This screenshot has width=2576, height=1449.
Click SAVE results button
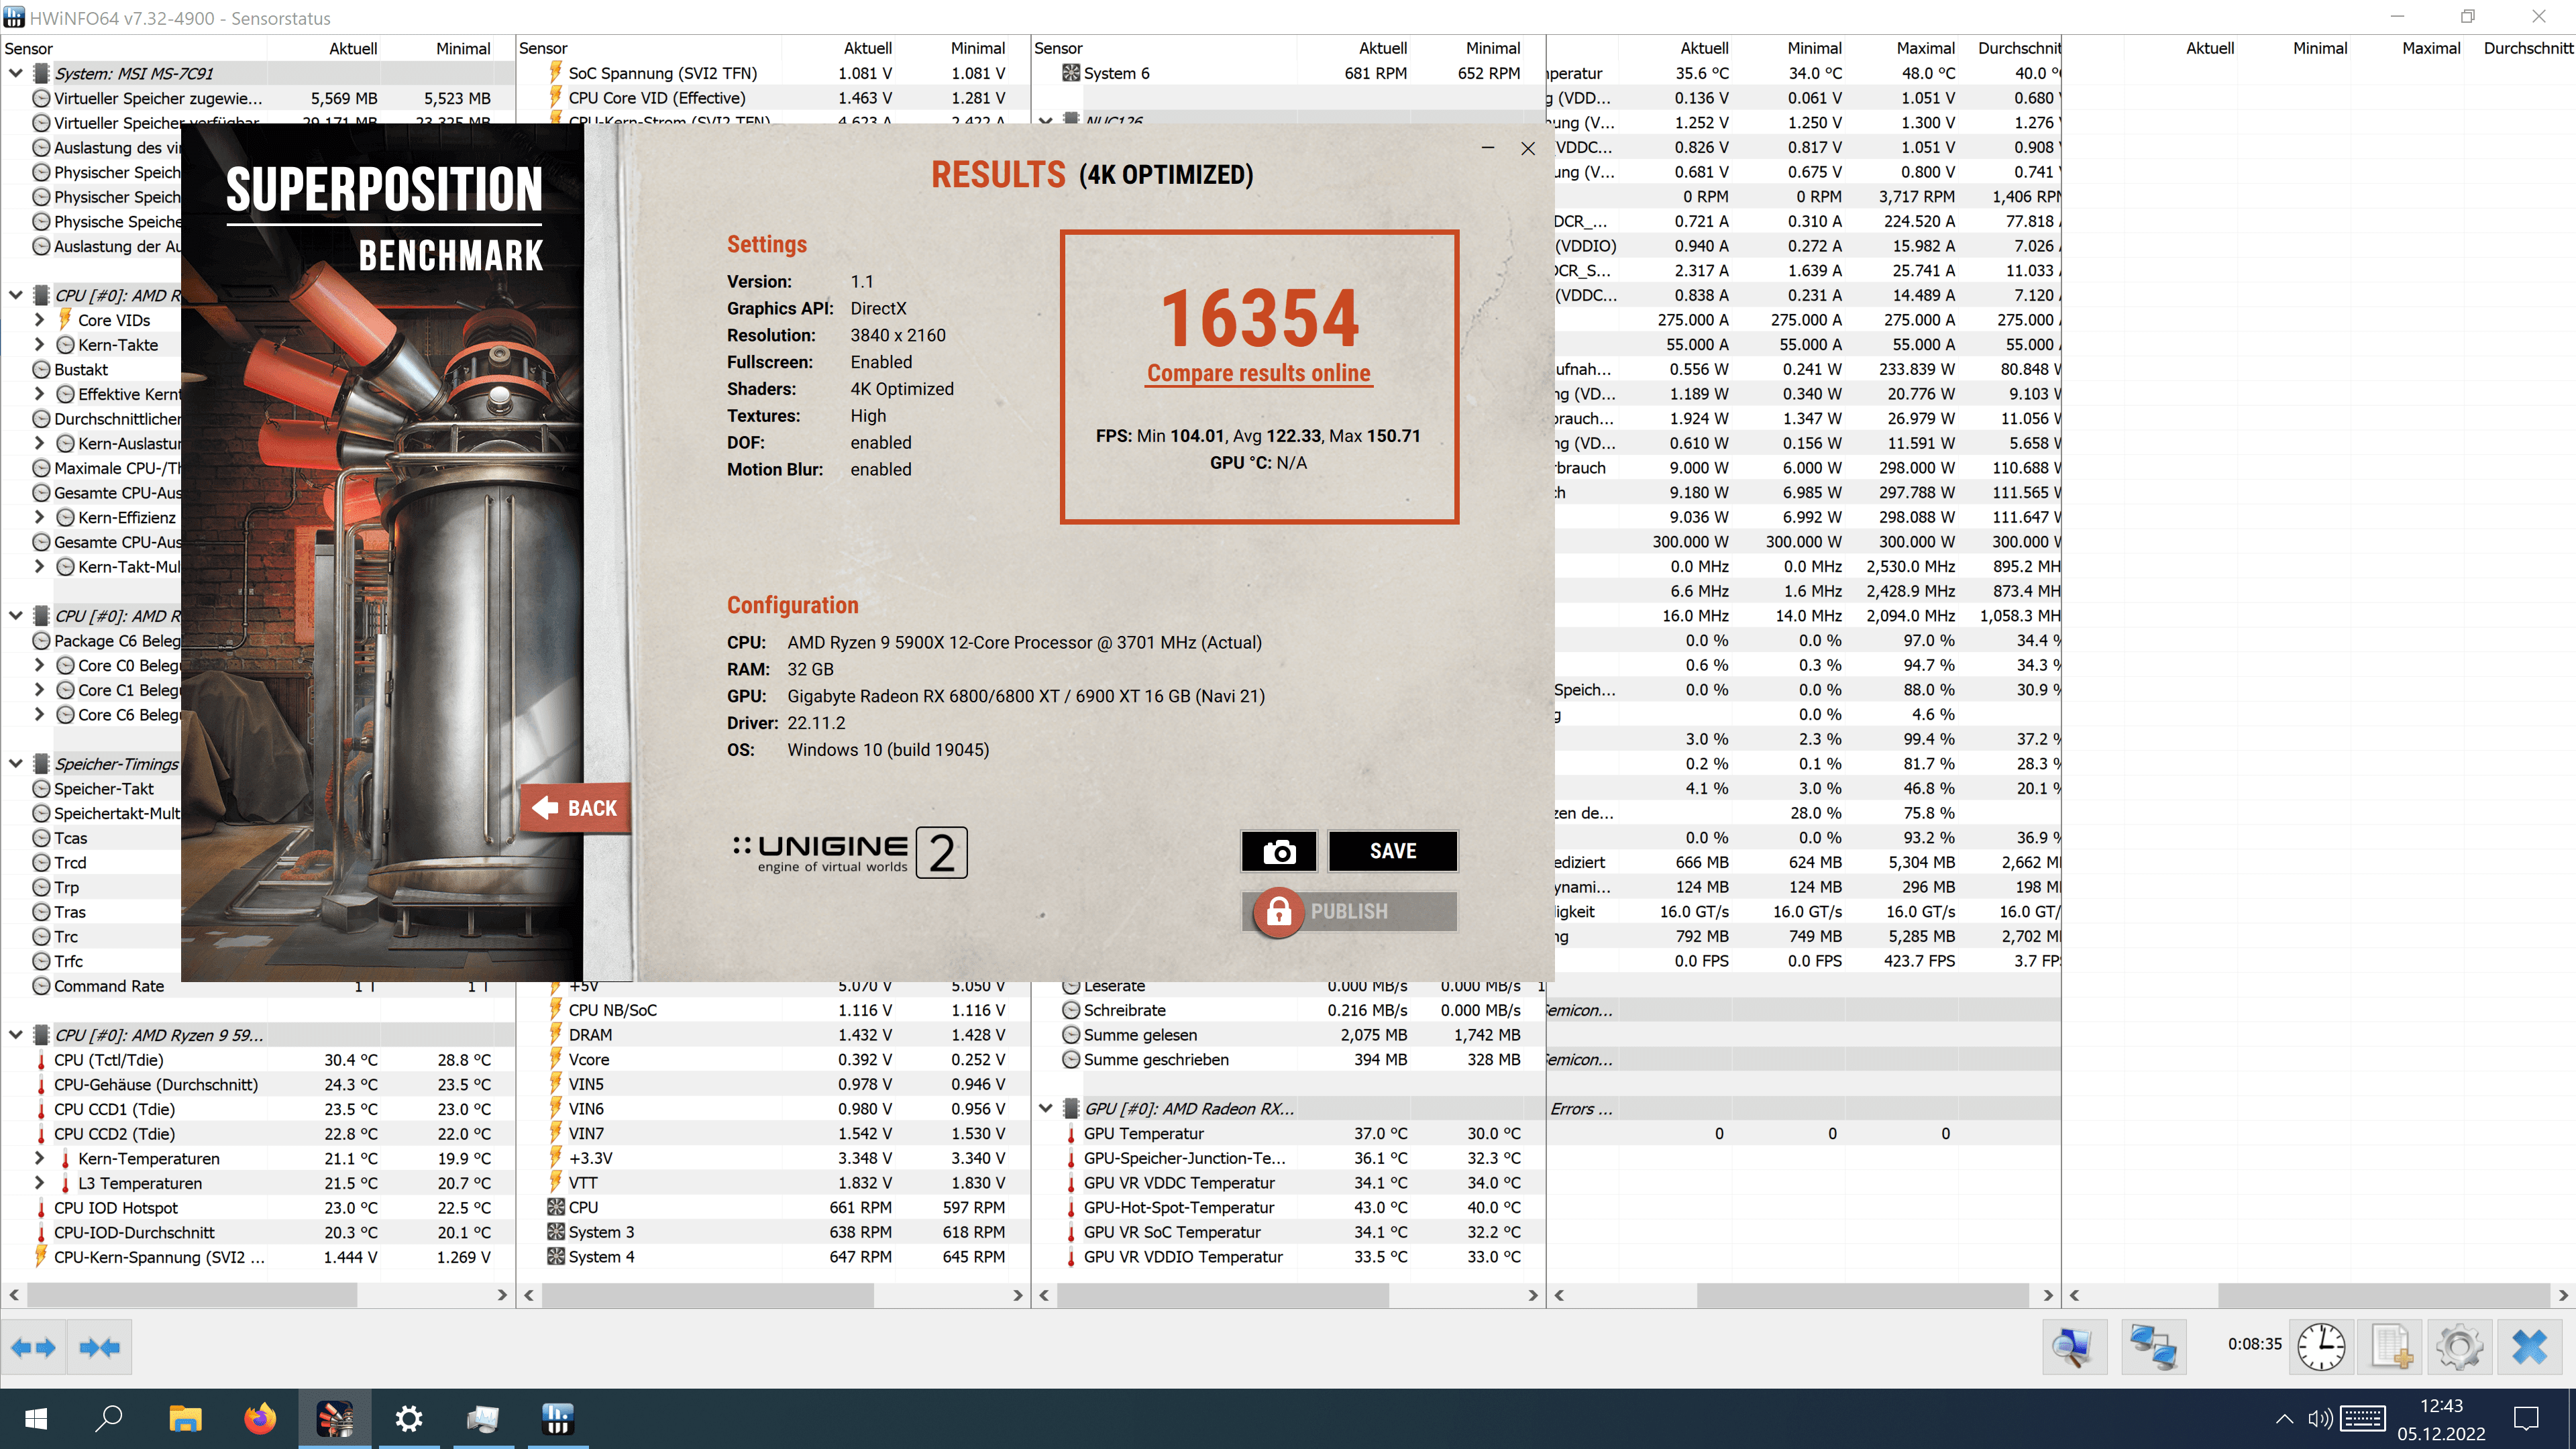click(1393, 852)
